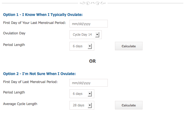Click the First Day of Last Menstrual Period label in Option 2

[30, 82]
